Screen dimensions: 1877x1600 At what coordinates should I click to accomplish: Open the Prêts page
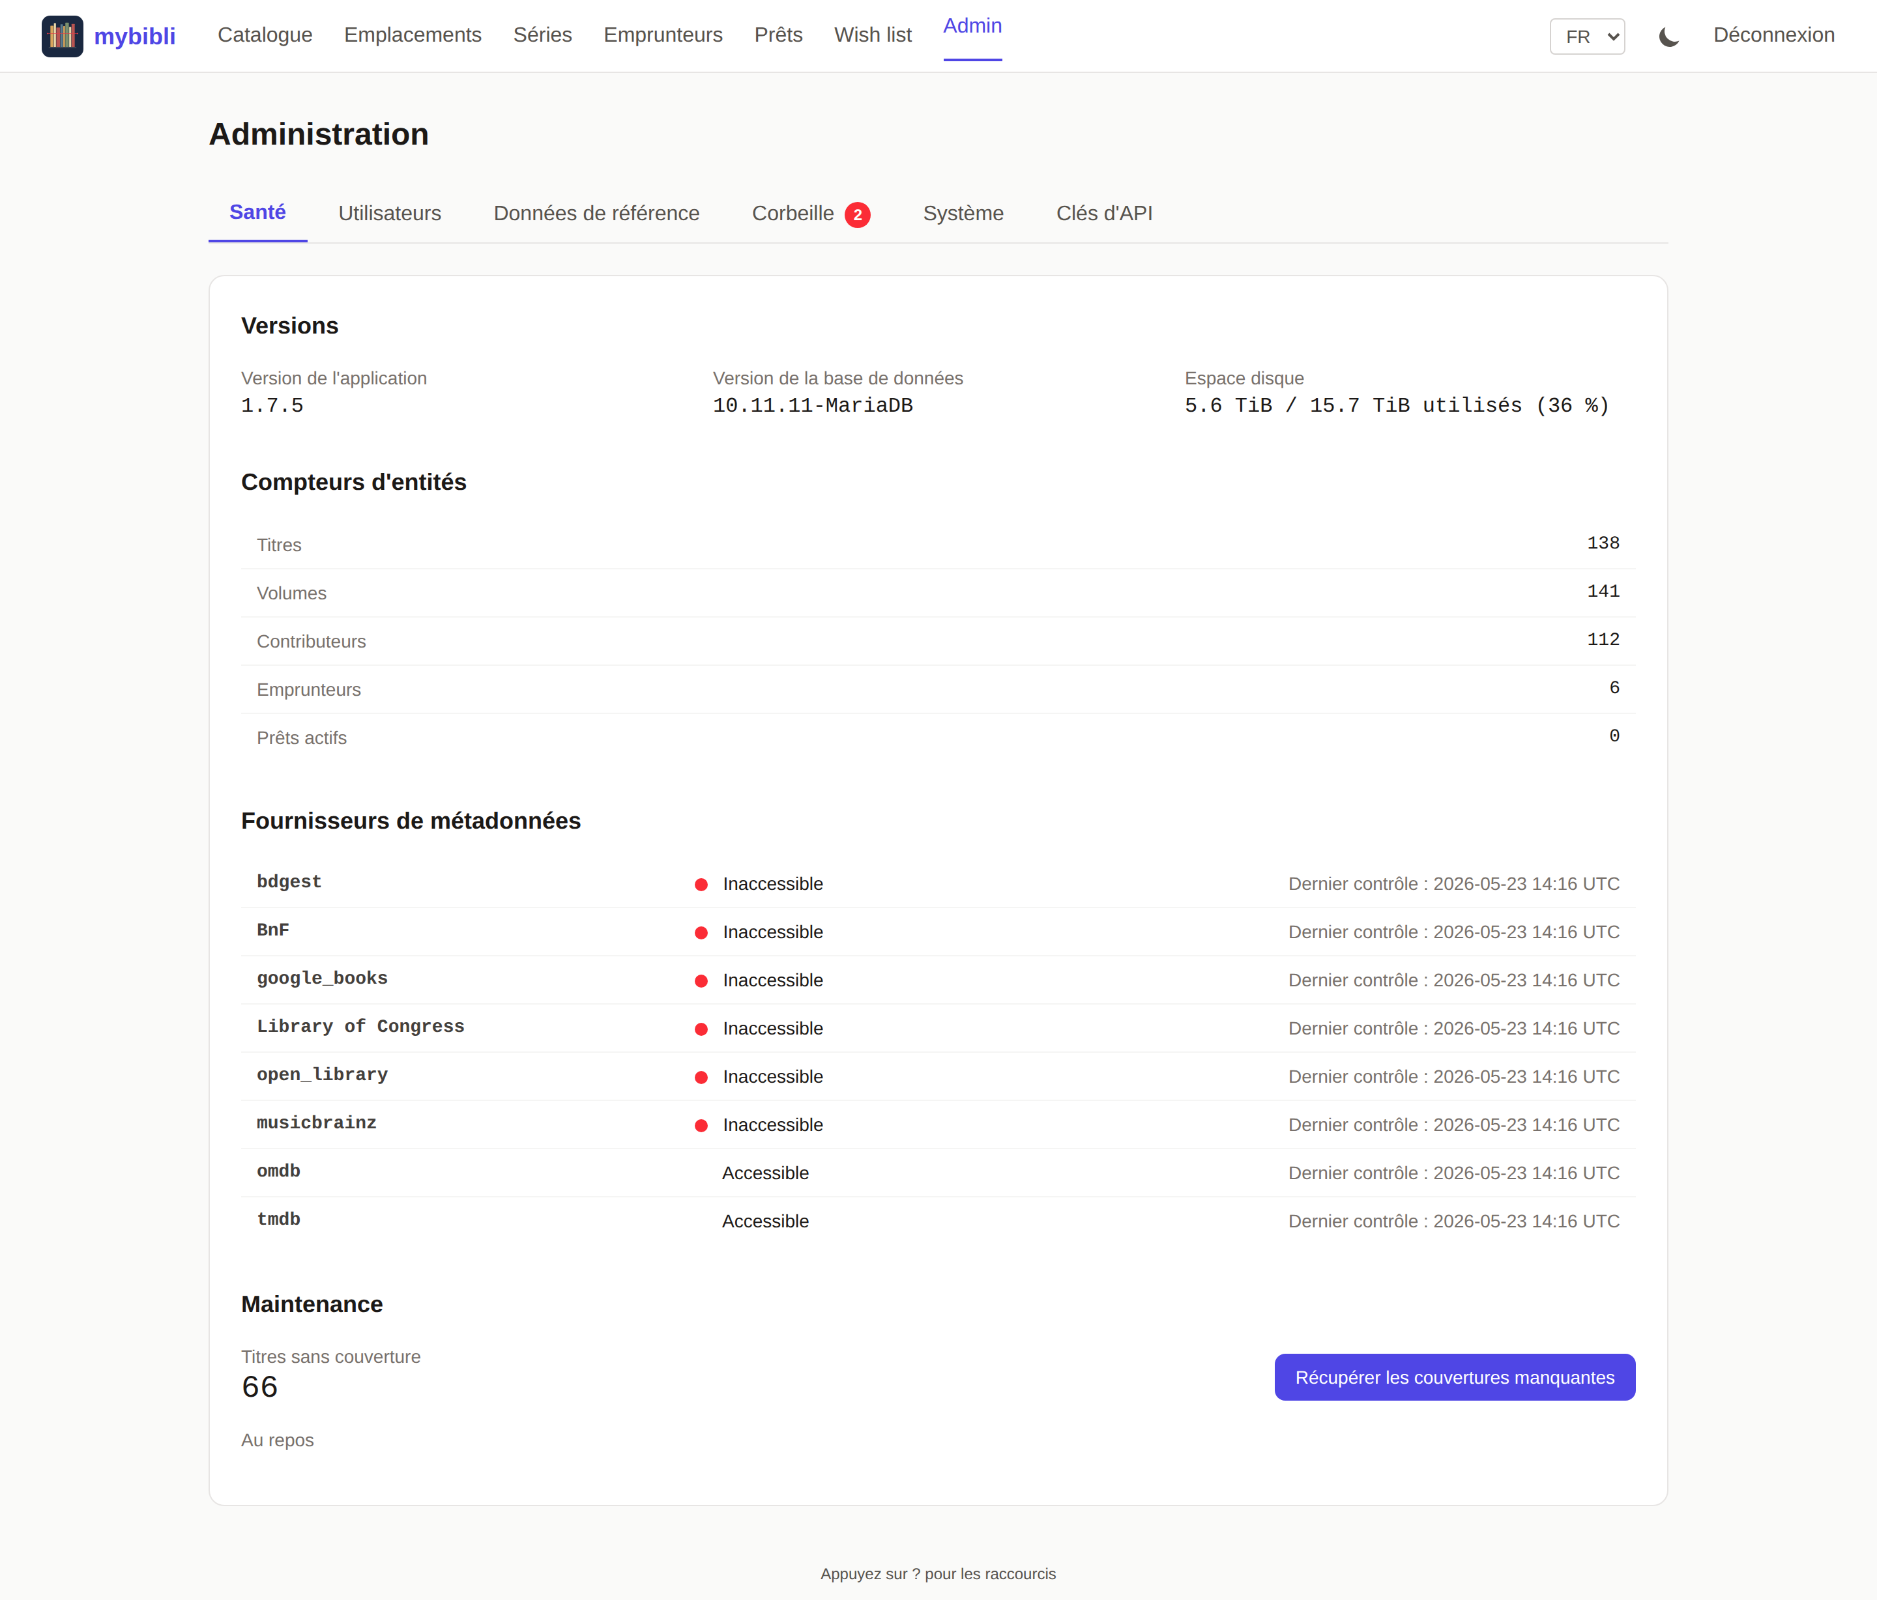(x=778, y=35)
